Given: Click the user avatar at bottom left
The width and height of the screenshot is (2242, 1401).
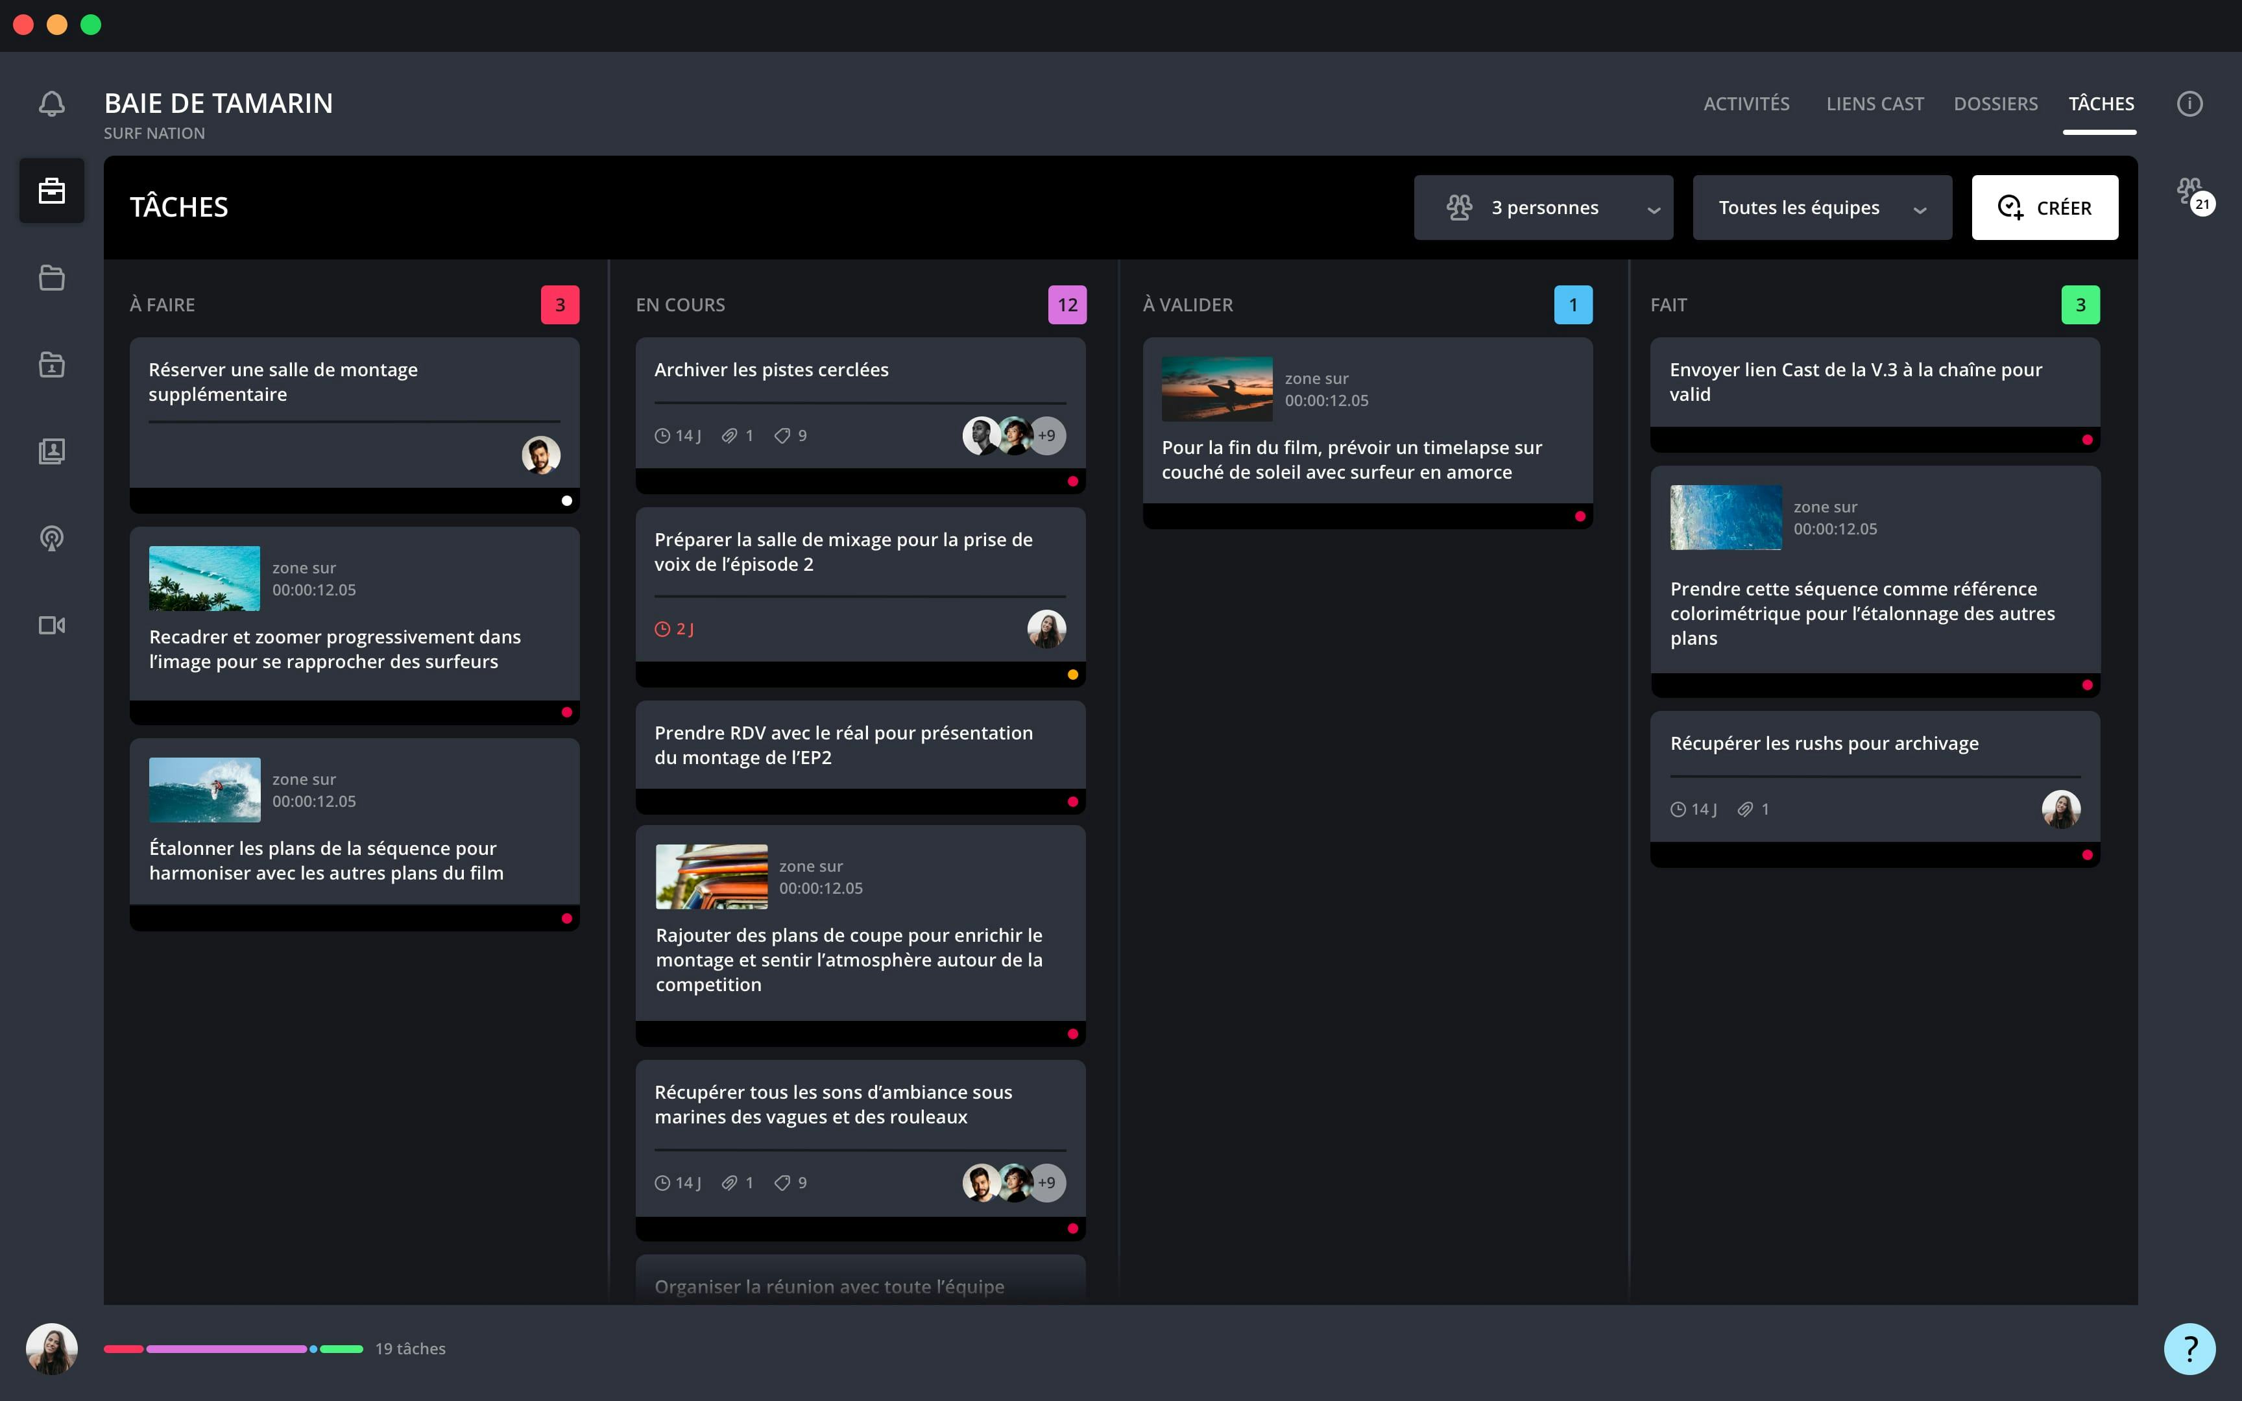Looking at the screenshot, I should [x=52, y=1348].
